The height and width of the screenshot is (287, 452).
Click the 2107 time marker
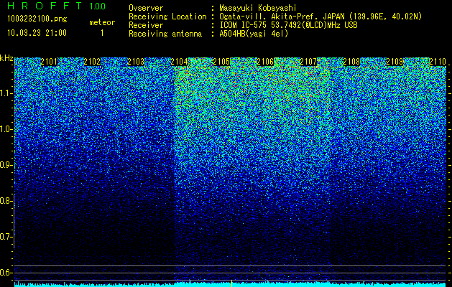(308, 62)
